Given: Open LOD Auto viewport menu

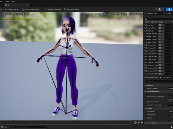Looking at the screenshot, I should pos(17,14).
